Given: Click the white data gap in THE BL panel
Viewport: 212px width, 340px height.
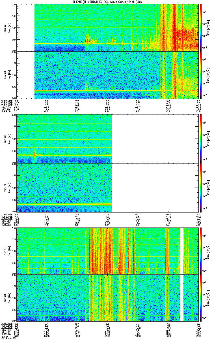Looking at the screenshot, I should pos(182,250).
